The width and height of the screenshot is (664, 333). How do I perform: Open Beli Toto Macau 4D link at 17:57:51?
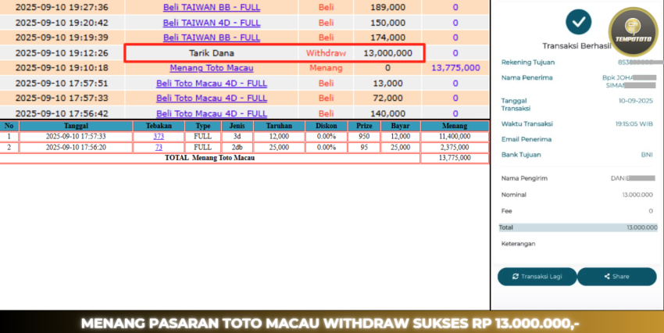click(x=212, y=83)
